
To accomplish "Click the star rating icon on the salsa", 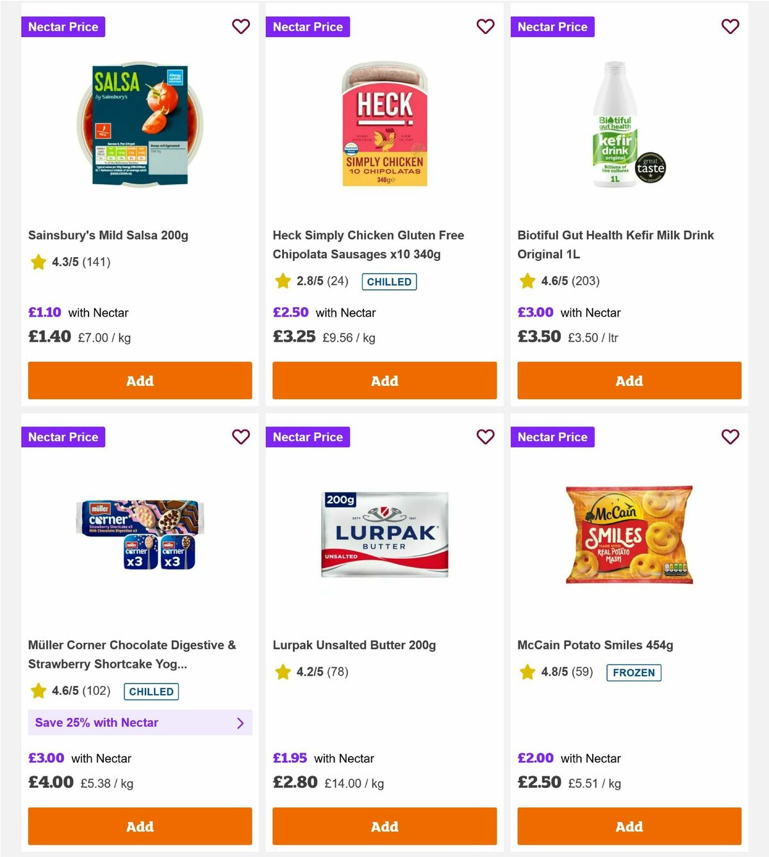I will [x=38, y=262].
